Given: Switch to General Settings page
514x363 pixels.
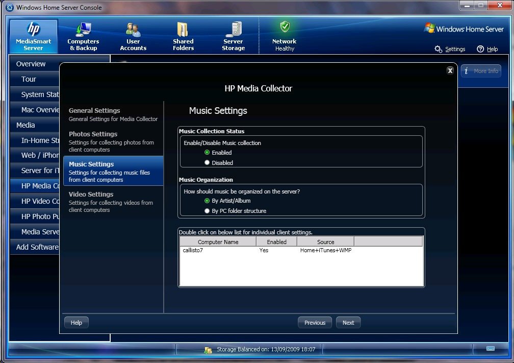Looking at the screenshot, I should 113,114.
